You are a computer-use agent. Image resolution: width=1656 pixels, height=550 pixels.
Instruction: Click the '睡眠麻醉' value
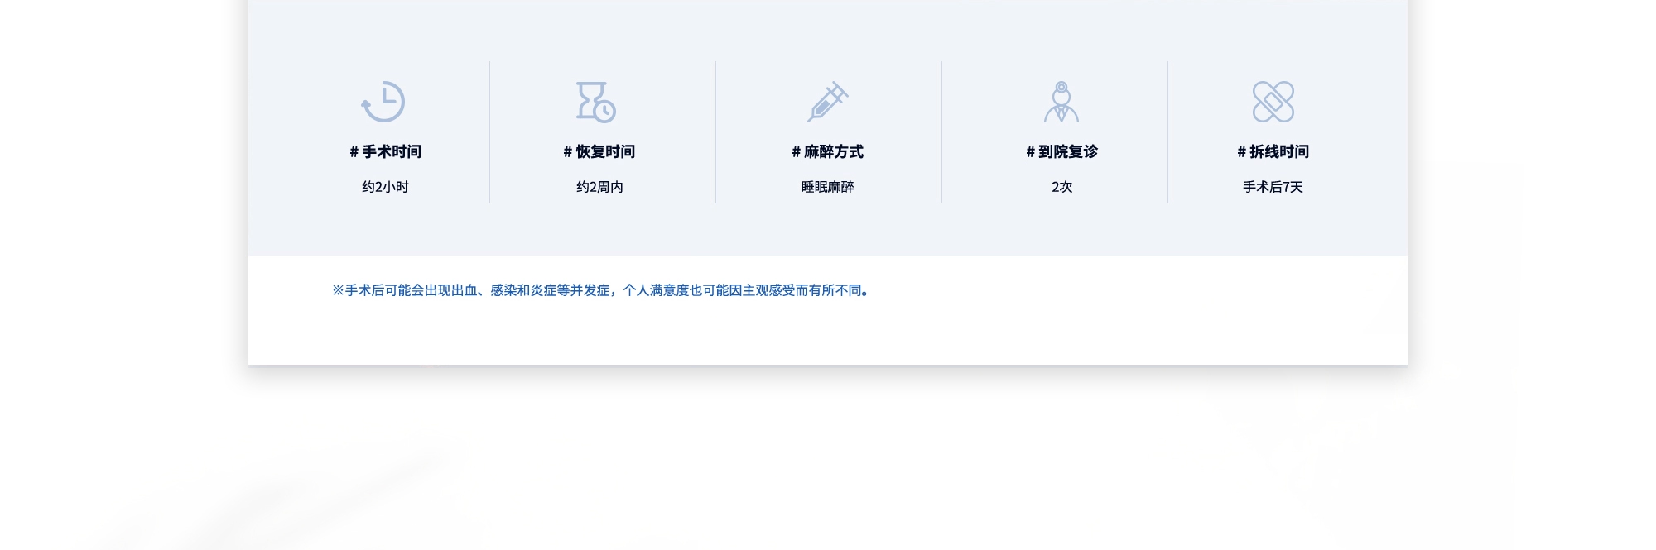point(828,187)
